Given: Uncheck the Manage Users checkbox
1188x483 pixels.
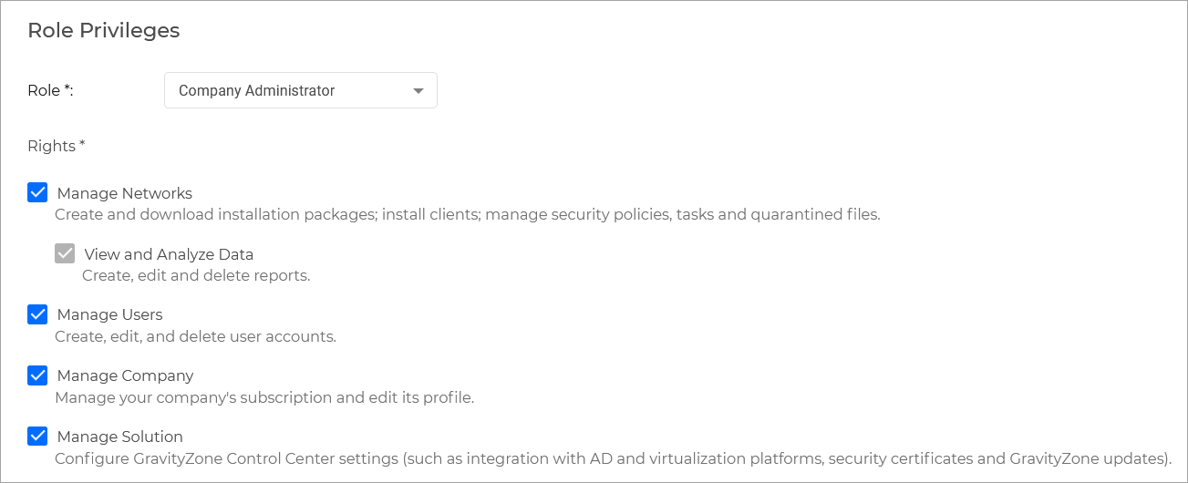Looking at the screenshot, I should coord(37,314).
